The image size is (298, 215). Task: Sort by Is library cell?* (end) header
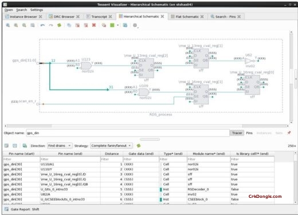tap(252, 154)
